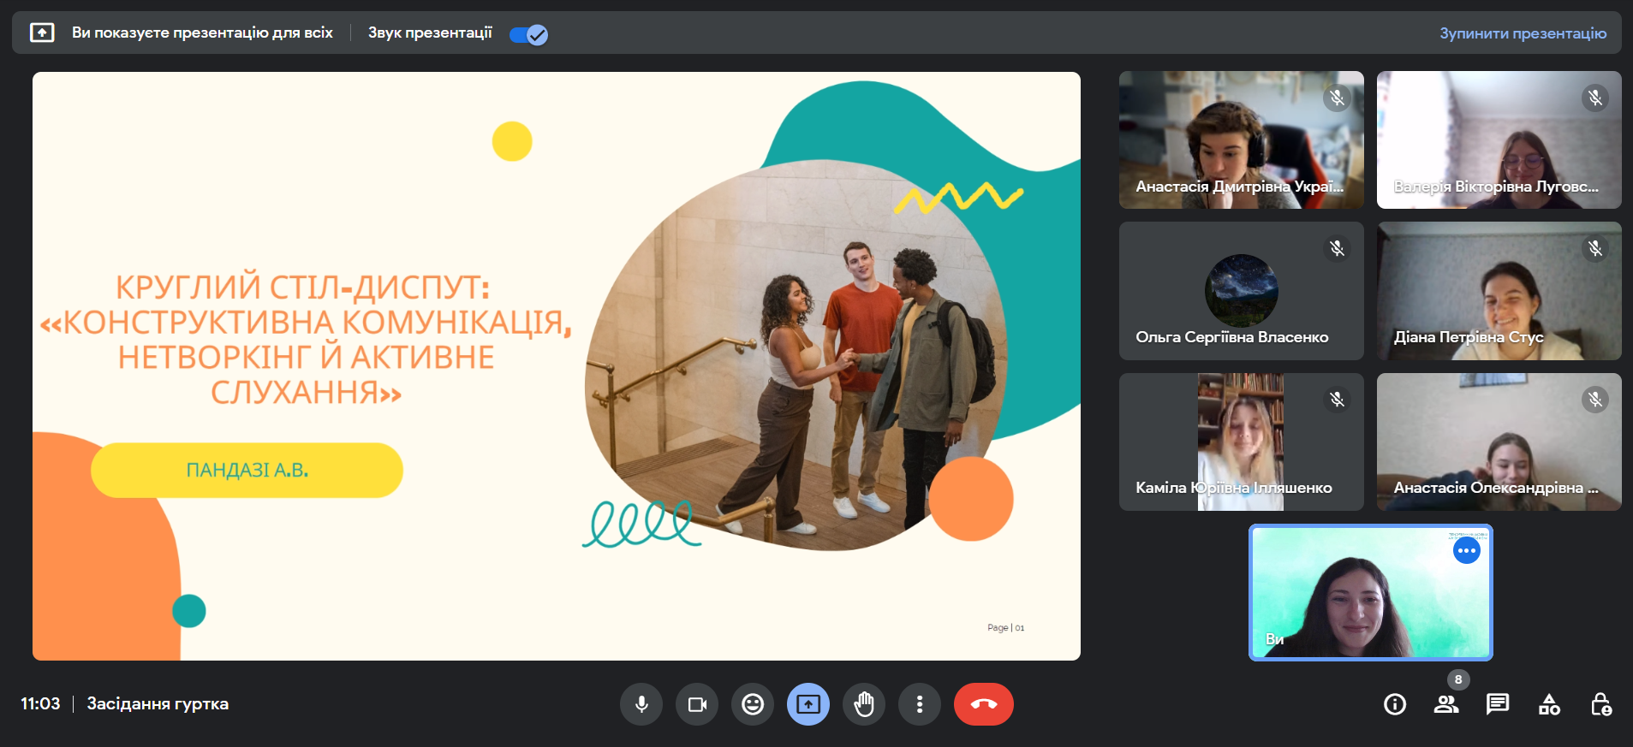Viewport: 1633px width, 747px height.
Task: Open host controls lock icon
Action: pyautogui.click(x=1600, y=704)
